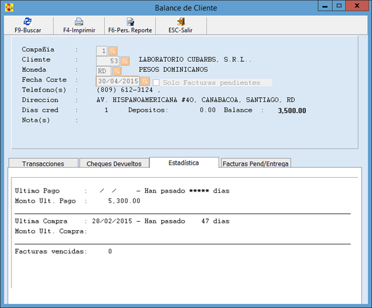The height and width of the screenshot is (308, 372).
Task: Click the lookup icon next to Compañía
Action: 113,50
